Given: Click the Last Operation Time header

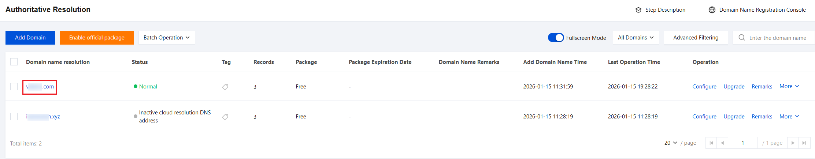Looking at the screenshot, I should point(634,62).
